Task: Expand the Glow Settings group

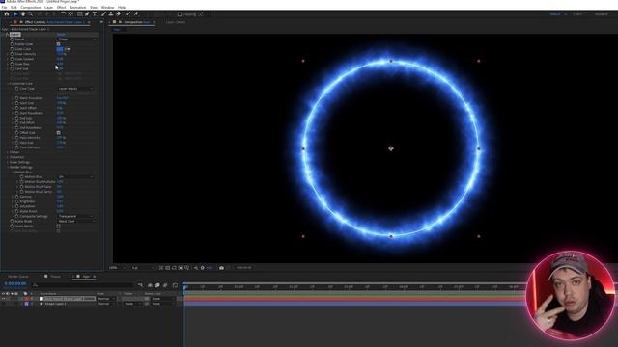Action: pos(8,162)
